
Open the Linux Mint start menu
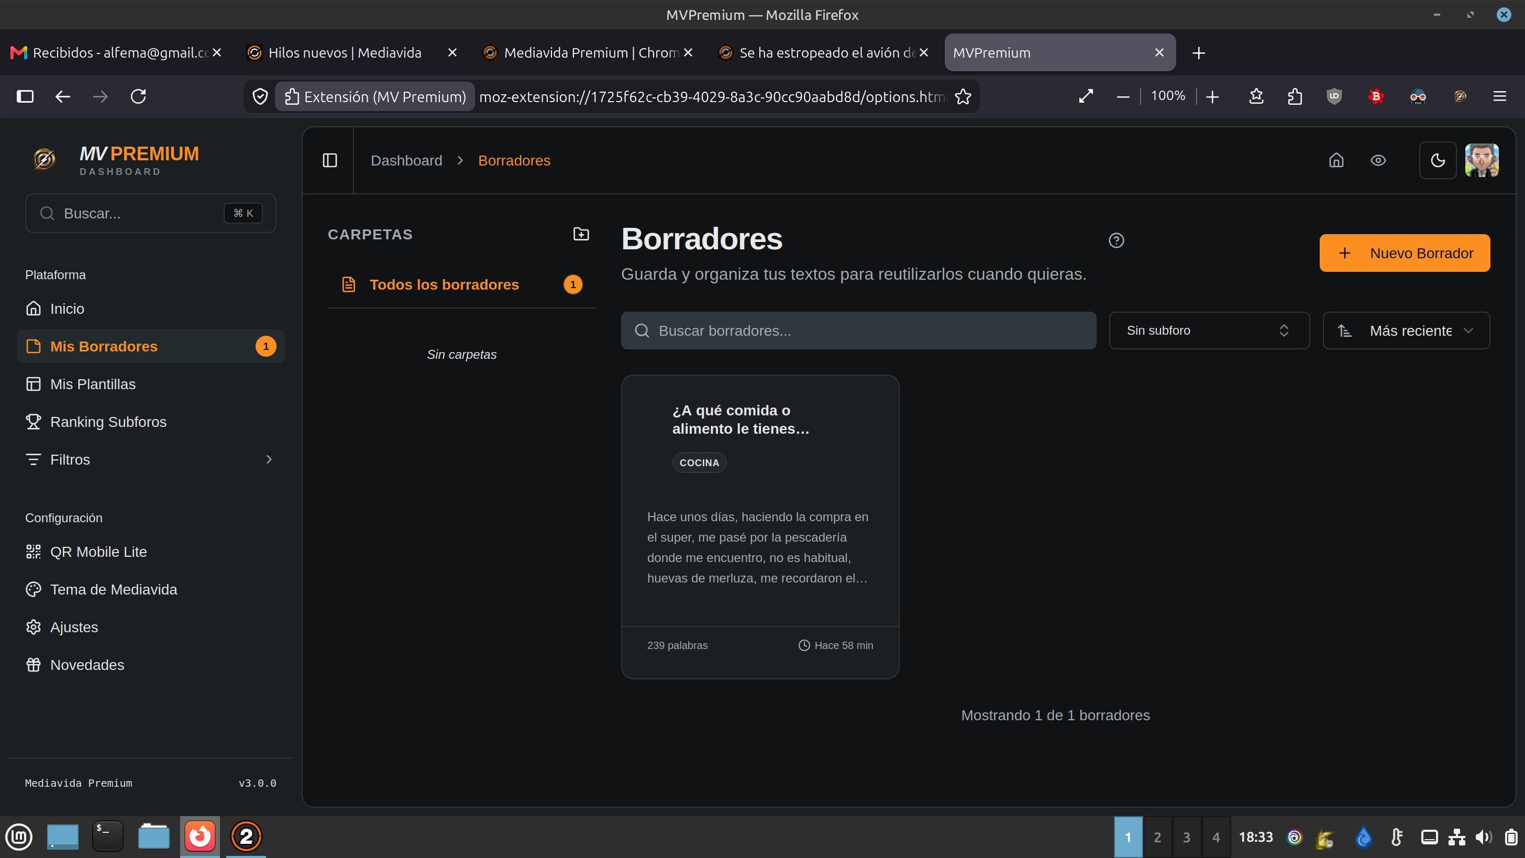[19, 837]
